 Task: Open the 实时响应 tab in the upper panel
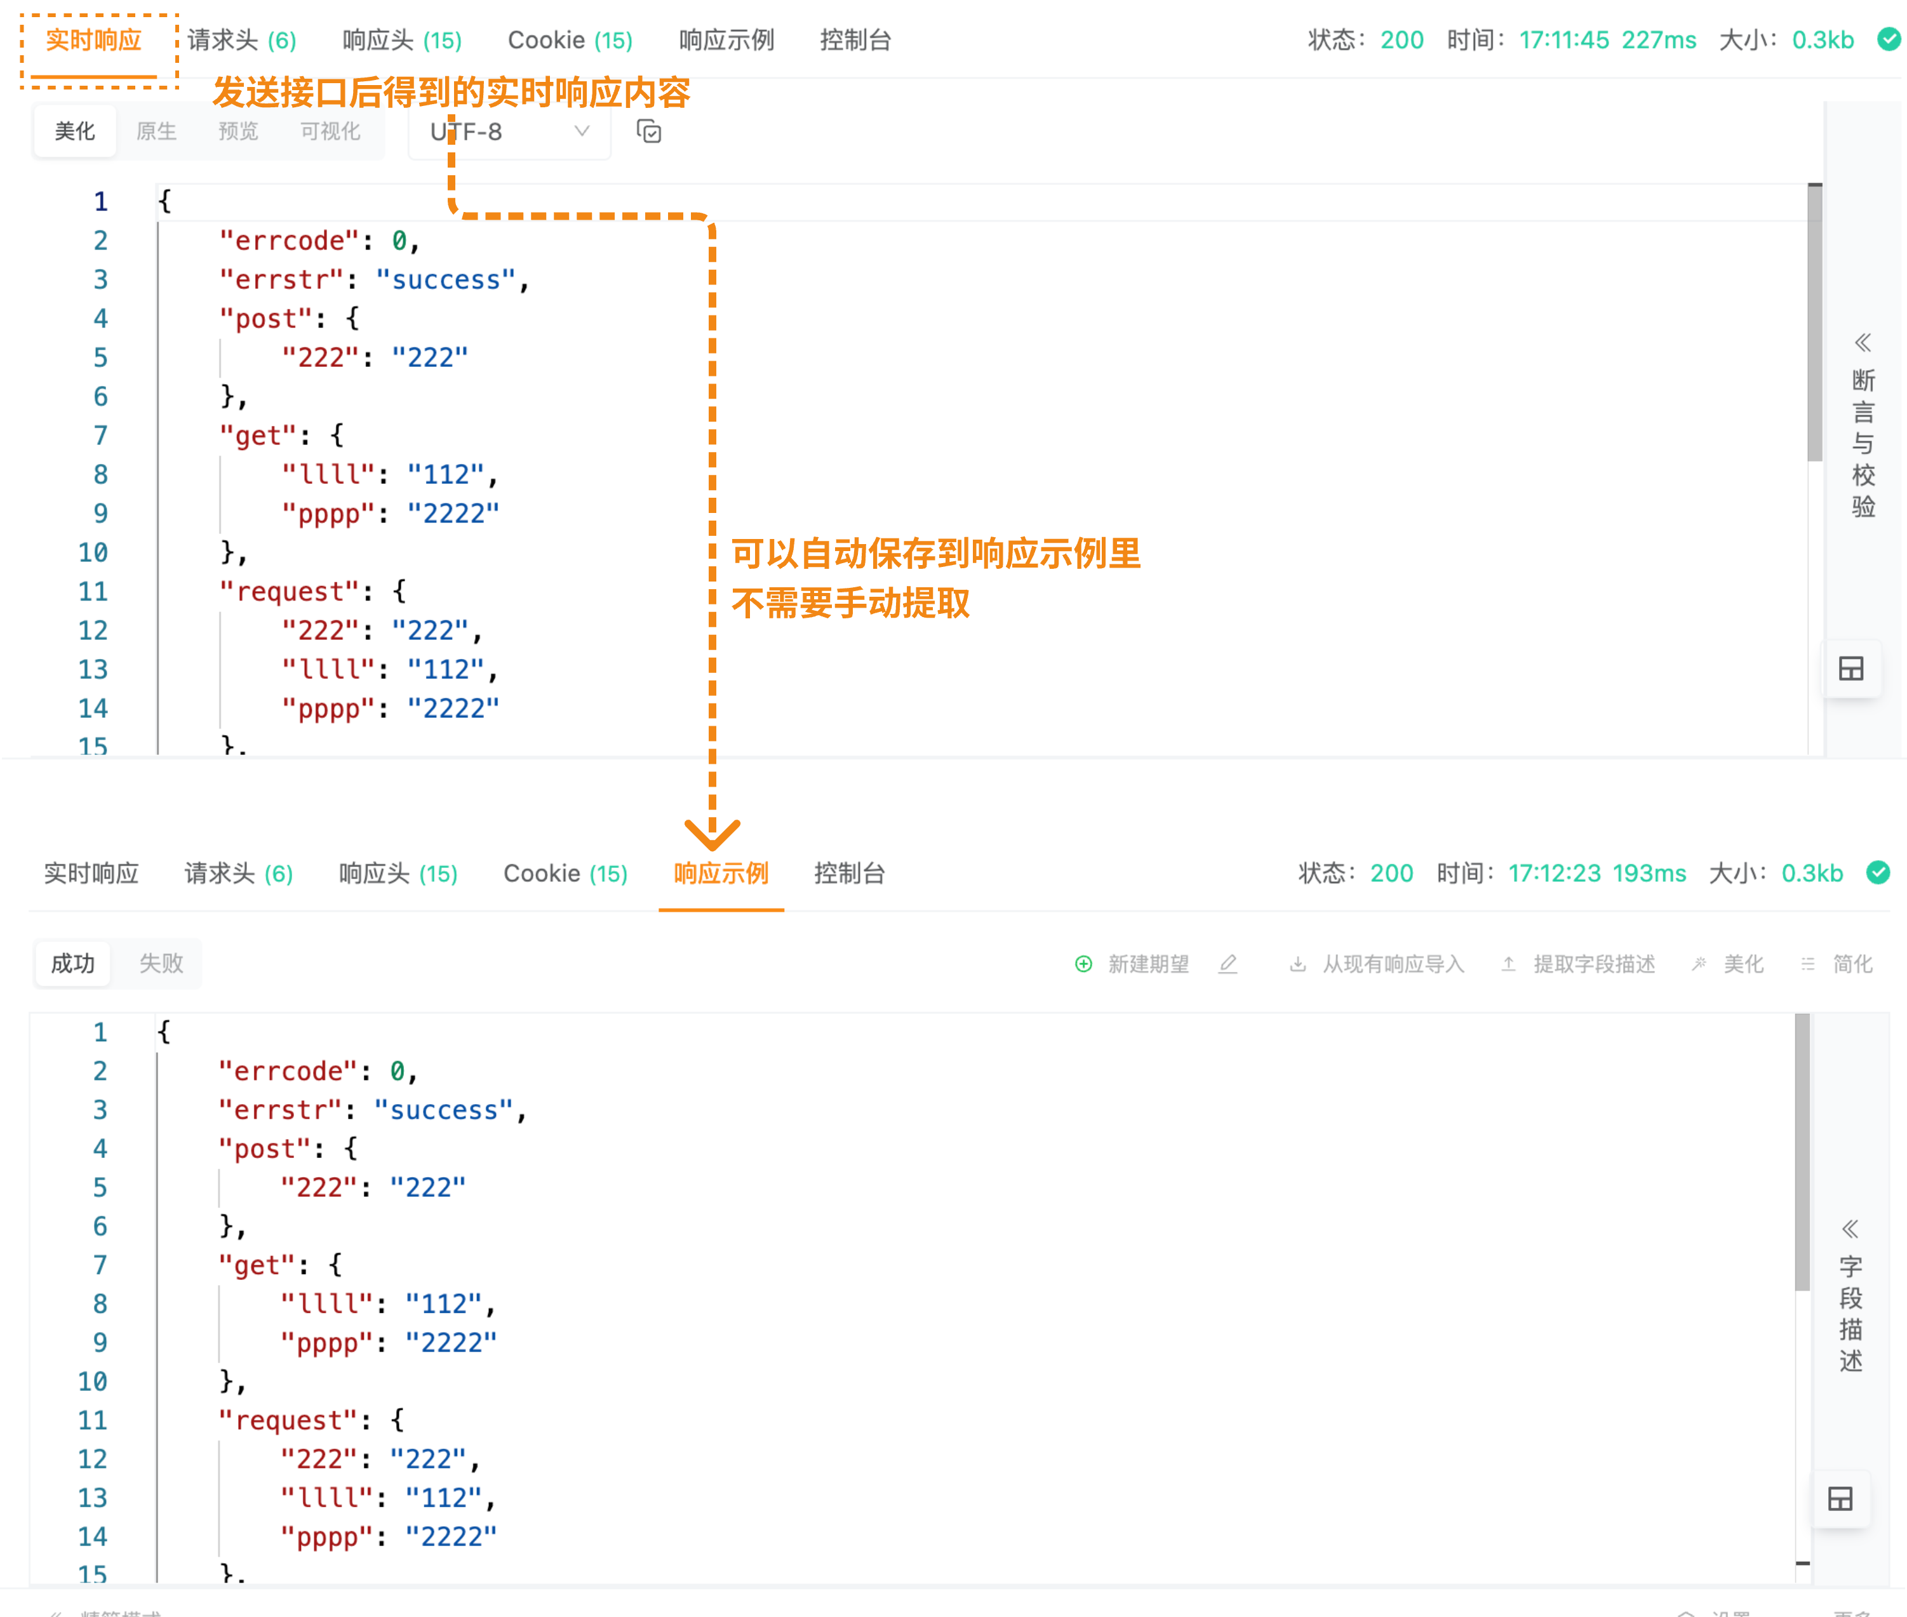93,41
